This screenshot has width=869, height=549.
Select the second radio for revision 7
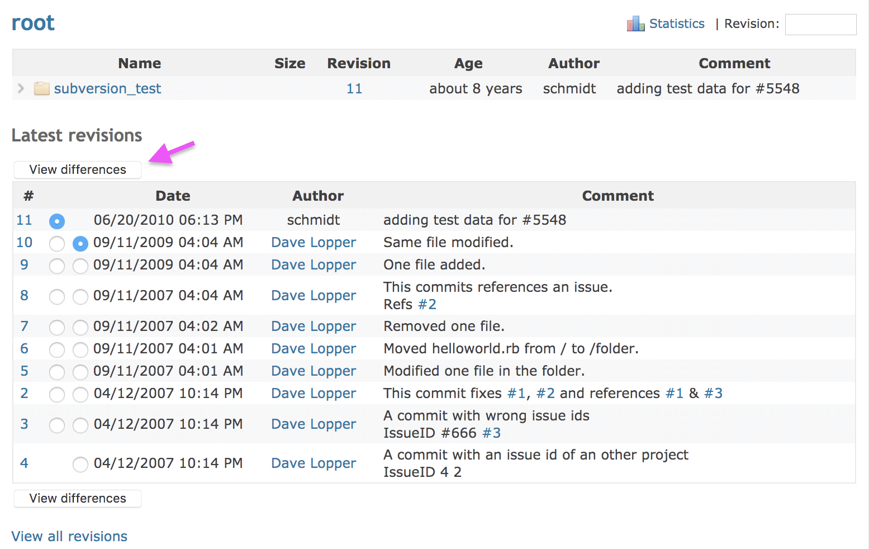(x=80, y=328)
